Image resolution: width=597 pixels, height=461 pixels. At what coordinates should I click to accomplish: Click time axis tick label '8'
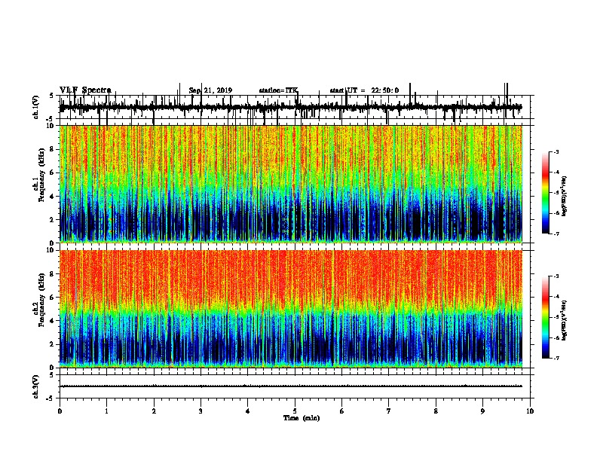(436, 411)
